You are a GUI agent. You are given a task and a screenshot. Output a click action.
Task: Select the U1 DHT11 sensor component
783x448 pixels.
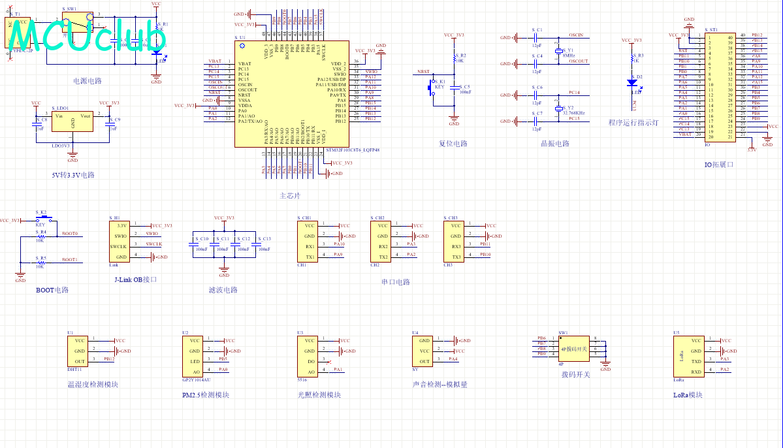coord(78,351)
